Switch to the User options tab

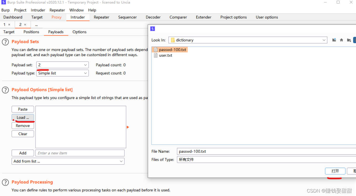pos(267,17)
